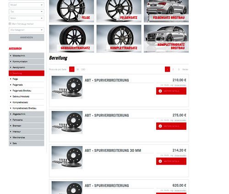Viewport: 229px width, 194px height.
Task: Click Weitere Details for 210,00 € product
Action: [x=171, y=91]
